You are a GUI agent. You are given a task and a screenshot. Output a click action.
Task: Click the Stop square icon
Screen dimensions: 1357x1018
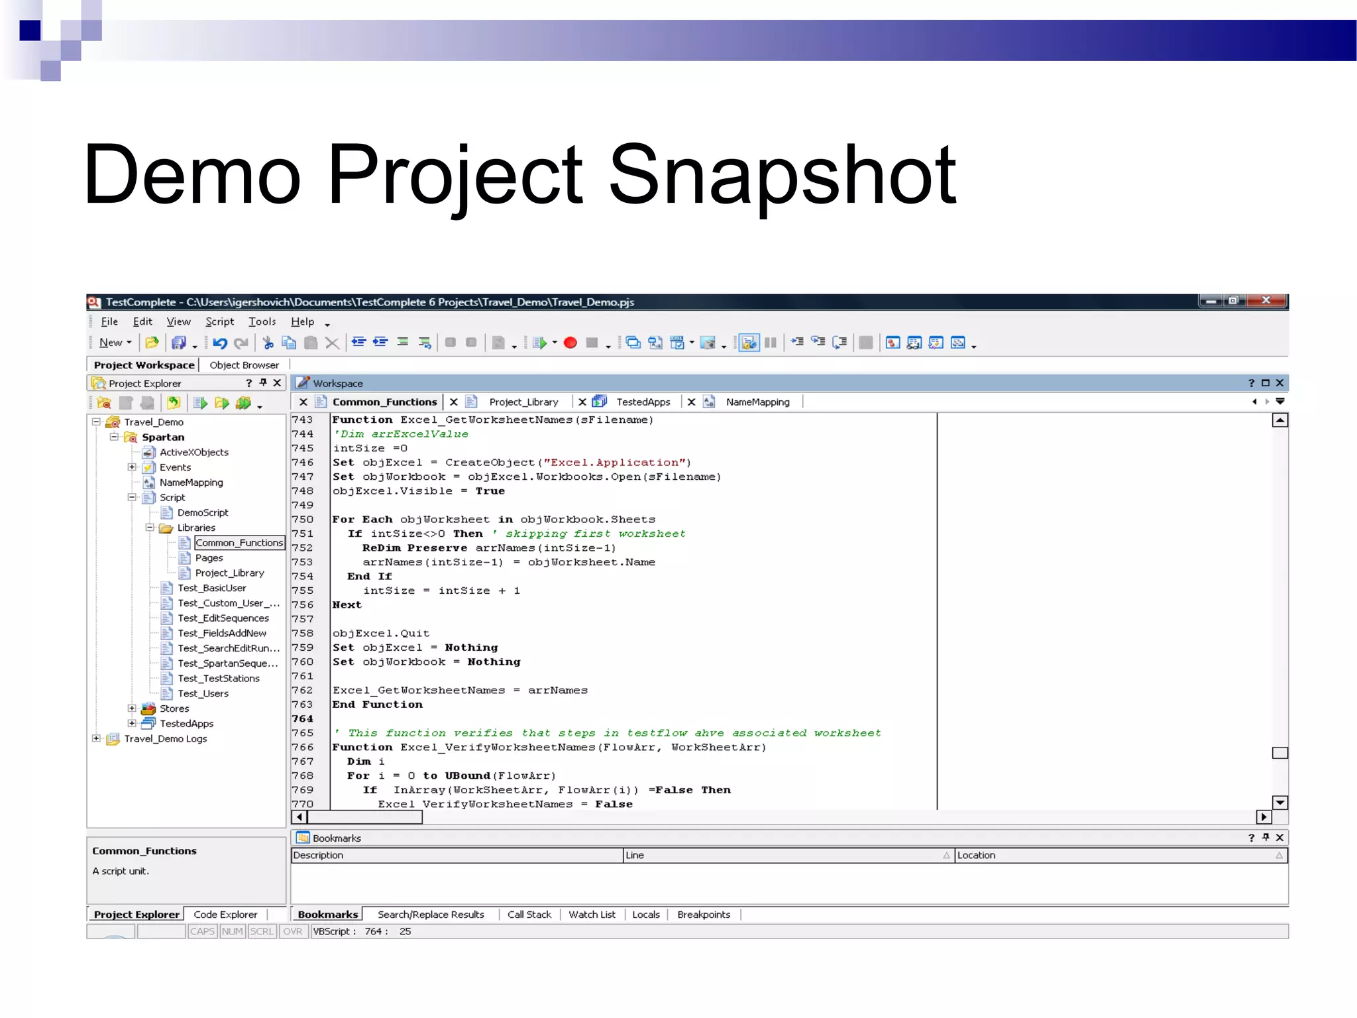[x=592, y=343]
